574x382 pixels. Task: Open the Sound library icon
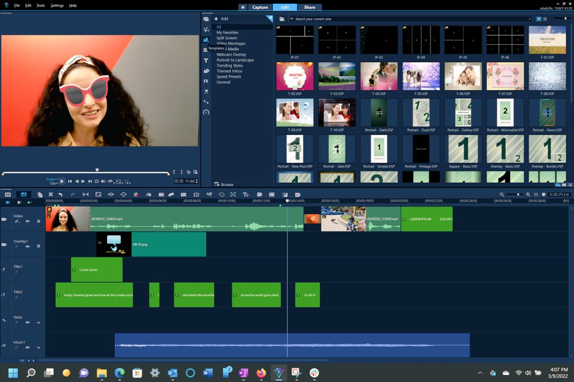click(x=206, y=29)
